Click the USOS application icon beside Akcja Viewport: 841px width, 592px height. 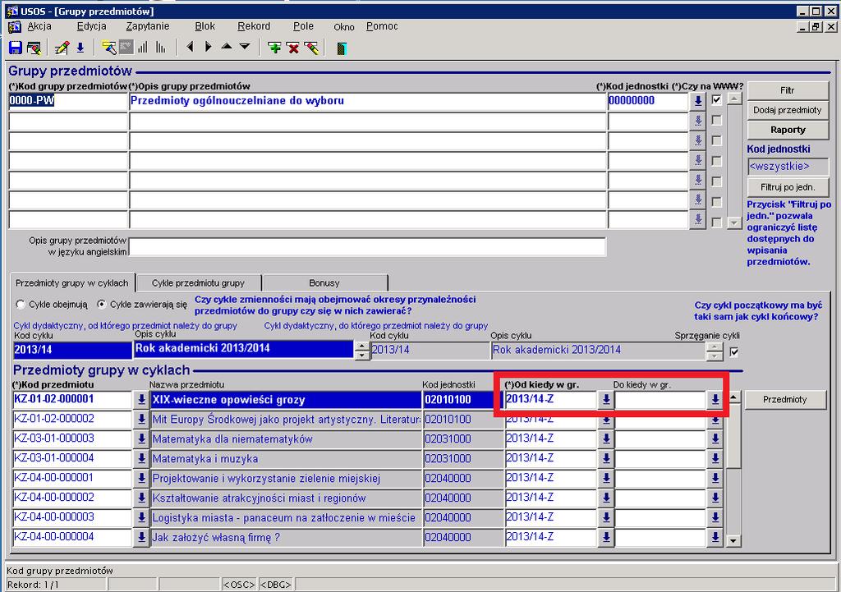pos(15,26)
